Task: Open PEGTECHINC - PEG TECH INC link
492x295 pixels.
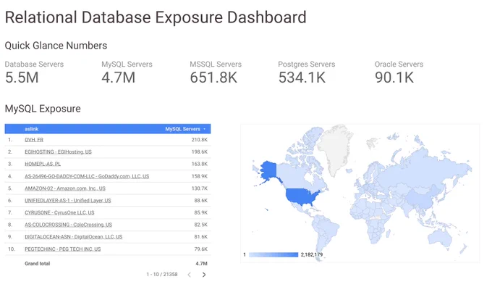Action: tap(63, 249)
